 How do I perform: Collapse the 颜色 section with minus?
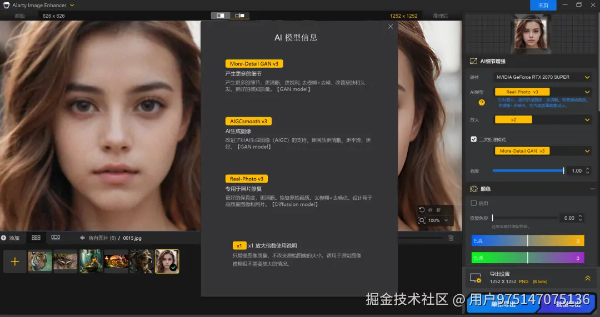[592, 189]
